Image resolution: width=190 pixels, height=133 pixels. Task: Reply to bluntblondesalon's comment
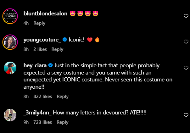(x=39, y=23)
